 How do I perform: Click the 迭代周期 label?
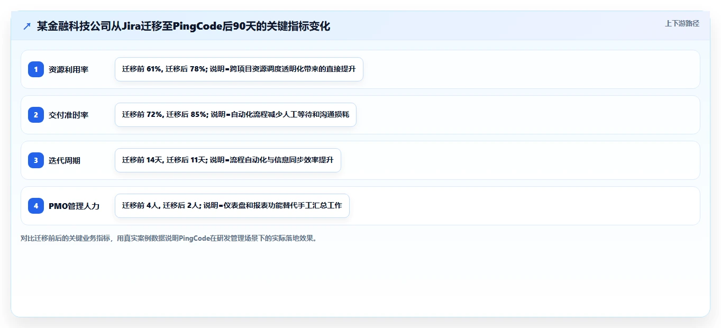[x=65, y=160]
